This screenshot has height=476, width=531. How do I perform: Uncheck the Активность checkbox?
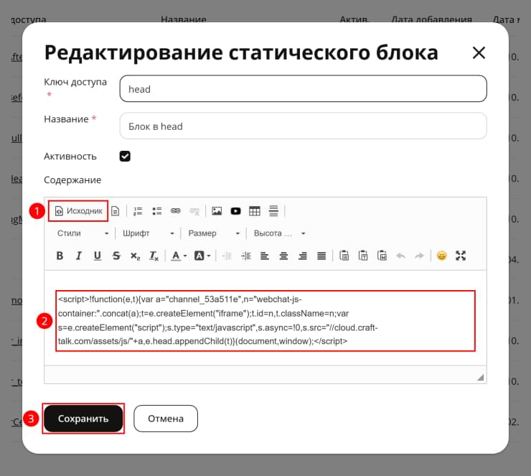pos(125,157)
